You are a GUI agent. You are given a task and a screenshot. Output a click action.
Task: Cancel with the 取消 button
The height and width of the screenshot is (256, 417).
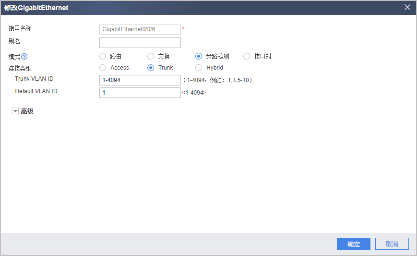392,244
